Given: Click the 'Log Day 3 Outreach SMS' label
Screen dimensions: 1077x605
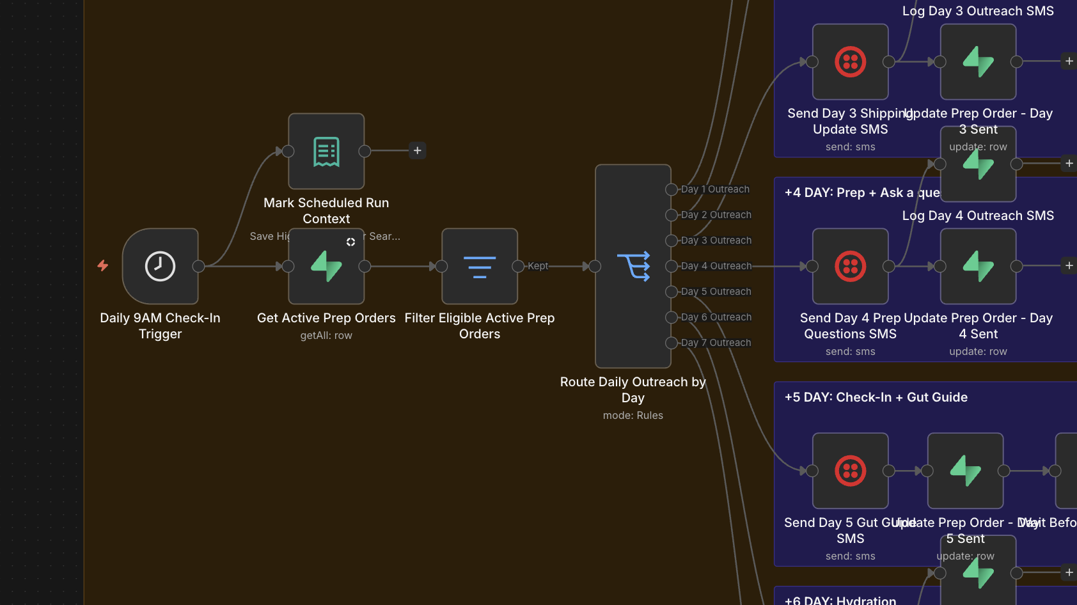Looking at the screenshot, I should point(978,11).
